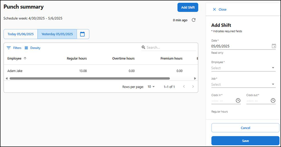Click the Punch summary heading
This screenshot has width=281, height=147.
[x=23, y=7]
